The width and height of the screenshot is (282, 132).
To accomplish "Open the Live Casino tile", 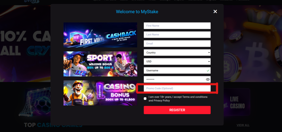I will [237, 102].
